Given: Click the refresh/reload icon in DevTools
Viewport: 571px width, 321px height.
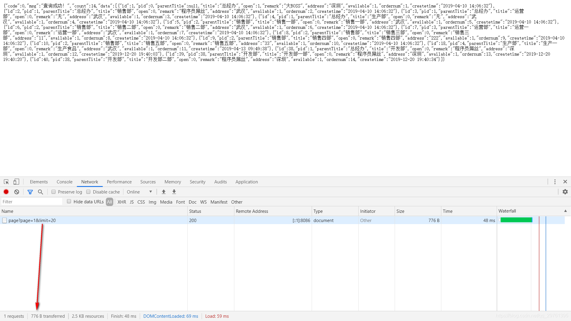Looking at the screenshot, I should coord(16,192).
